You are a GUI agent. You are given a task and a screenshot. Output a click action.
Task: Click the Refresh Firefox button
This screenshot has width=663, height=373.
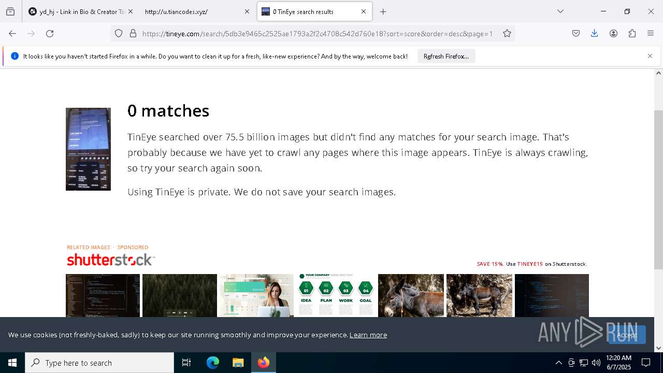pos(446,56)
